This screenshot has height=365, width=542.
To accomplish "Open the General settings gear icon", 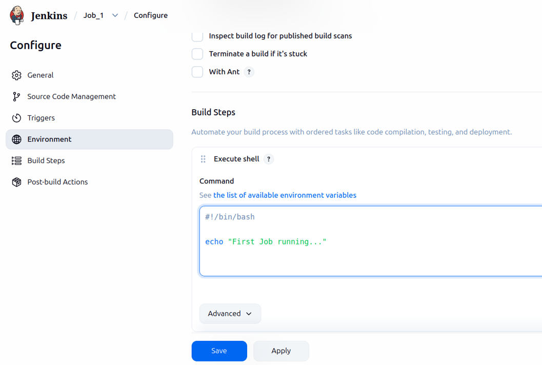I will coord(16,75).
